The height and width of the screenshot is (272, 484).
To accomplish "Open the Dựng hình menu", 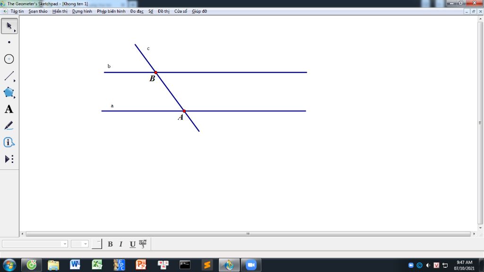I will tap(82, 11).
